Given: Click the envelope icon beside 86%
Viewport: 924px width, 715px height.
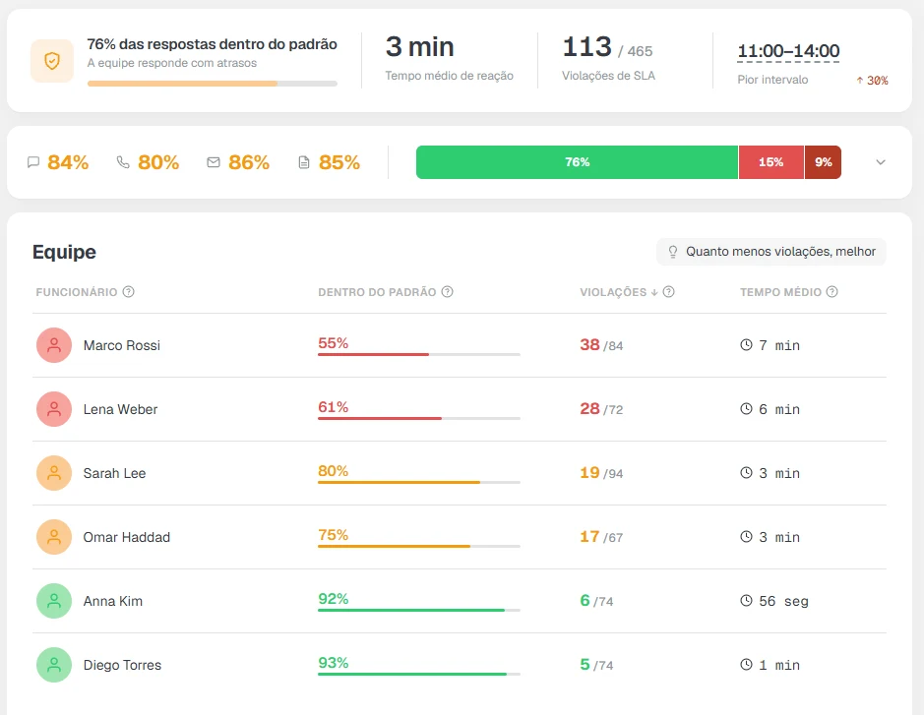Looking at the screenshot, I should tap(214, 162).
